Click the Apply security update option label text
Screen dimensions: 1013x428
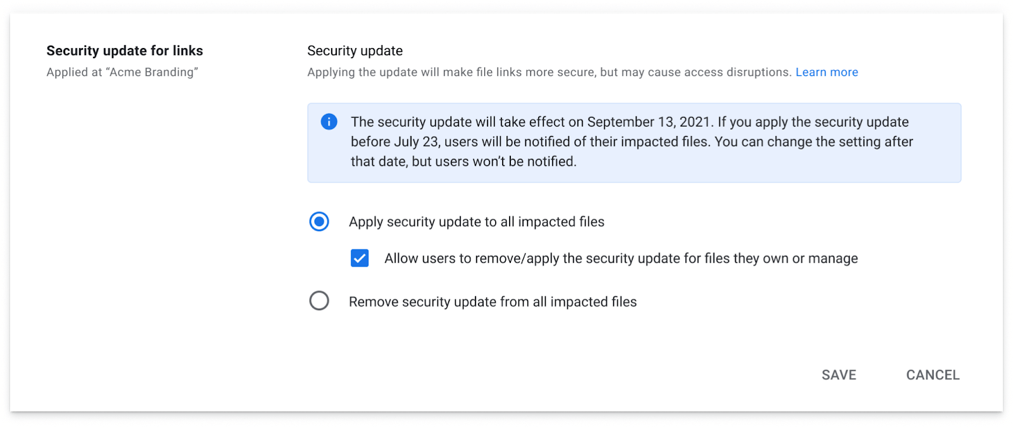pos(477,222)
